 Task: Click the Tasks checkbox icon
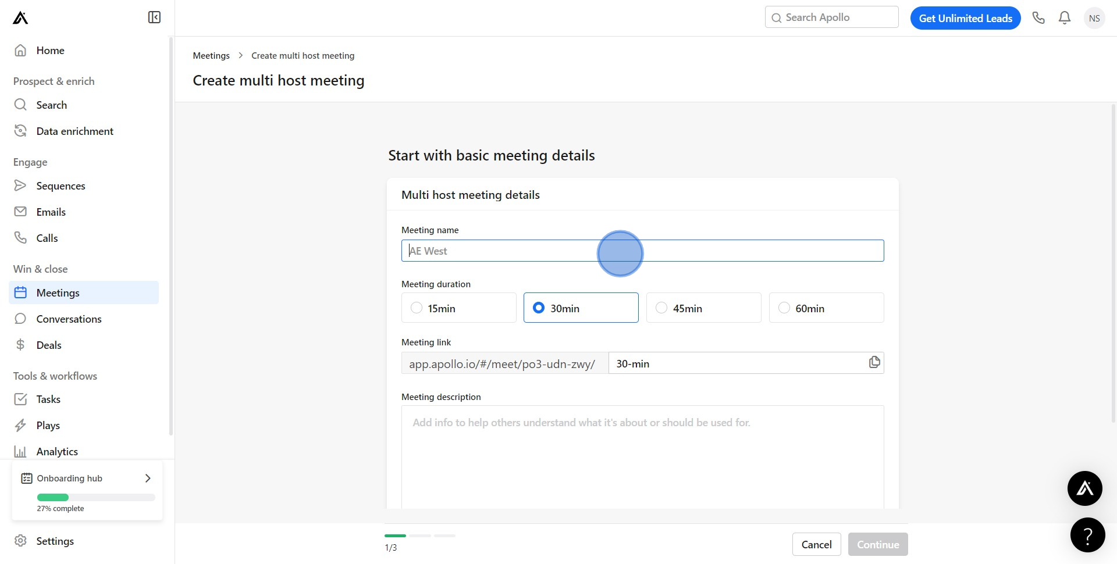click(20, 399)
